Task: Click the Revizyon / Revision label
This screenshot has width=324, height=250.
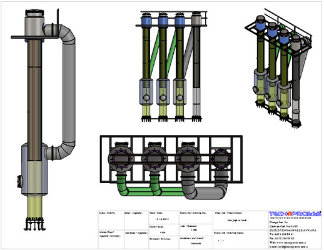Action: (160, 239)
